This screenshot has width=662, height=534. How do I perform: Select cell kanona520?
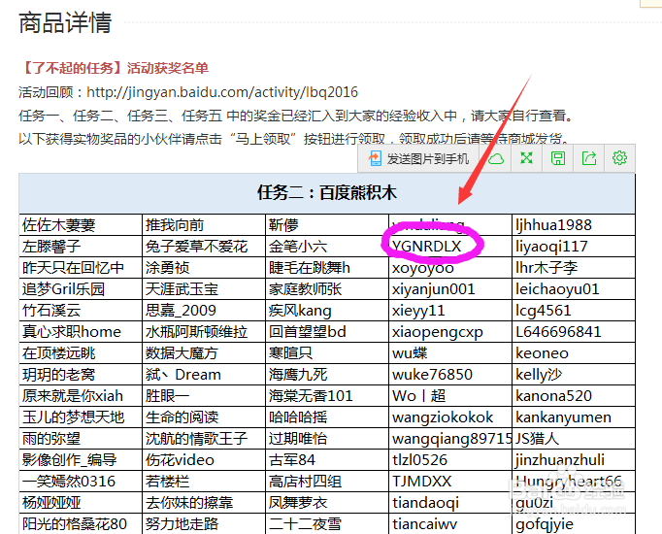574,396
